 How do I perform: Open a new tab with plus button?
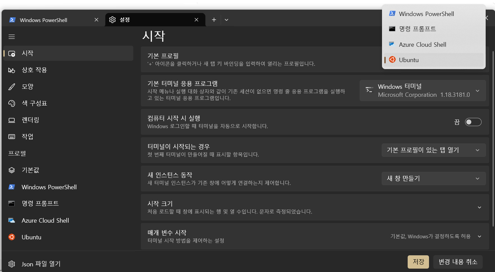point(214,20)
